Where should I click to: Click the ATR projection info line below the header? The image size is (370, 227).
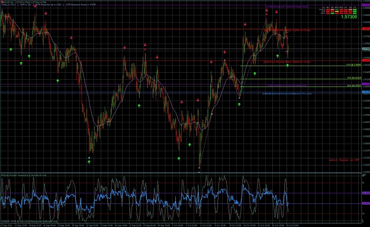49,5
